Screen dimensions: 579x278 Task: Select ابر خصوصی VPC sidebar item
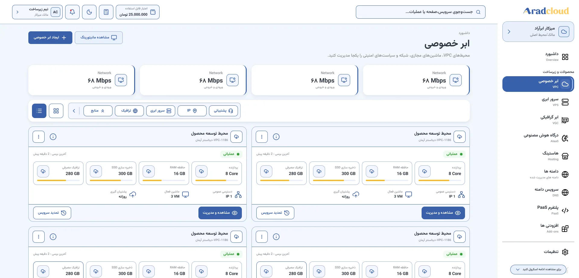click(538, 84)
